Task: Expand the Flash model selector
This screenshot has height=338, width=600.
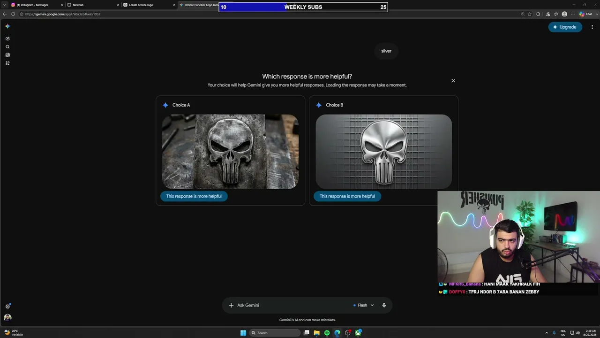Action: (364, 305)
